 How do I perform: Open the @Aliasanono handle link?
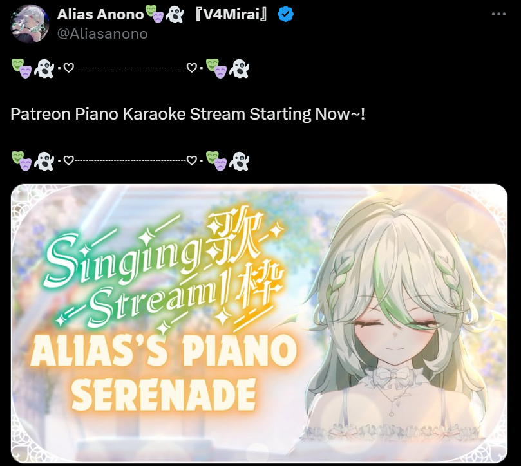point(102,33)
